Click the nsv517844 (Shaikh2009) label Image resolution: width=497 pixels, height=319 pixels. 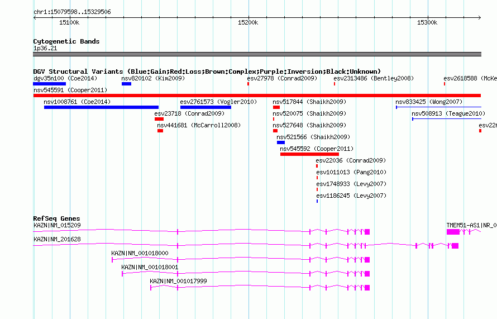[x=309, y=102]
